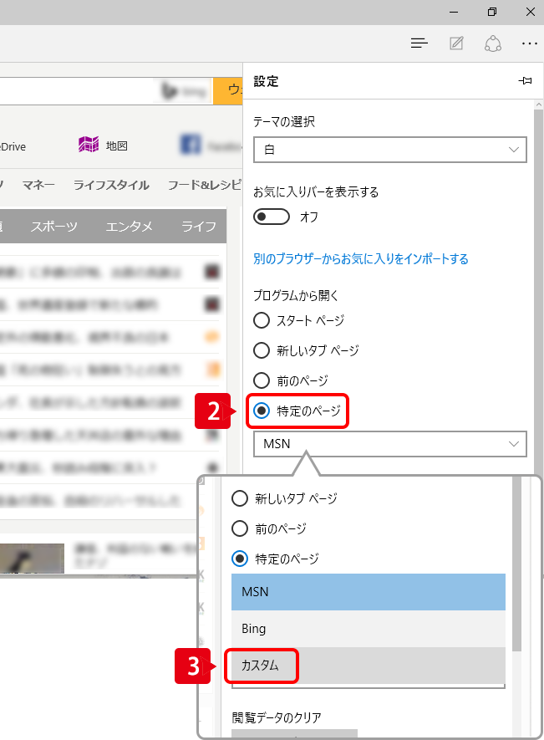Image resolution: width=544 pixels, height=740 pixels.
Task: Click the news thumbnail image at bottom
Action: tap(32, 559)
